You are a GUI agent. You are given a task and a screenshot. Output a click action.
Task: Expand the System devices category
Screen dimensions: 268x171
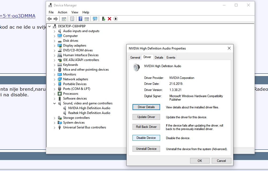[x=55, y=123]
